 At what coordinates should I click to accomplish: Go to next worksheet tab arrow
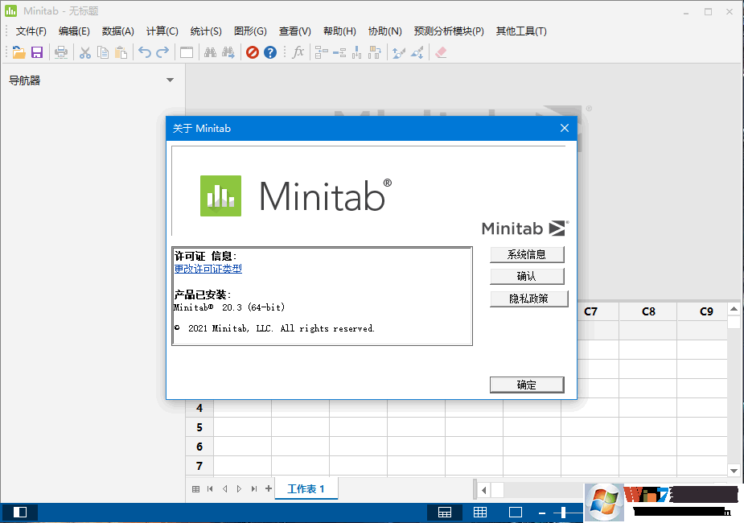pyautogui.click(x=239, y=489)
